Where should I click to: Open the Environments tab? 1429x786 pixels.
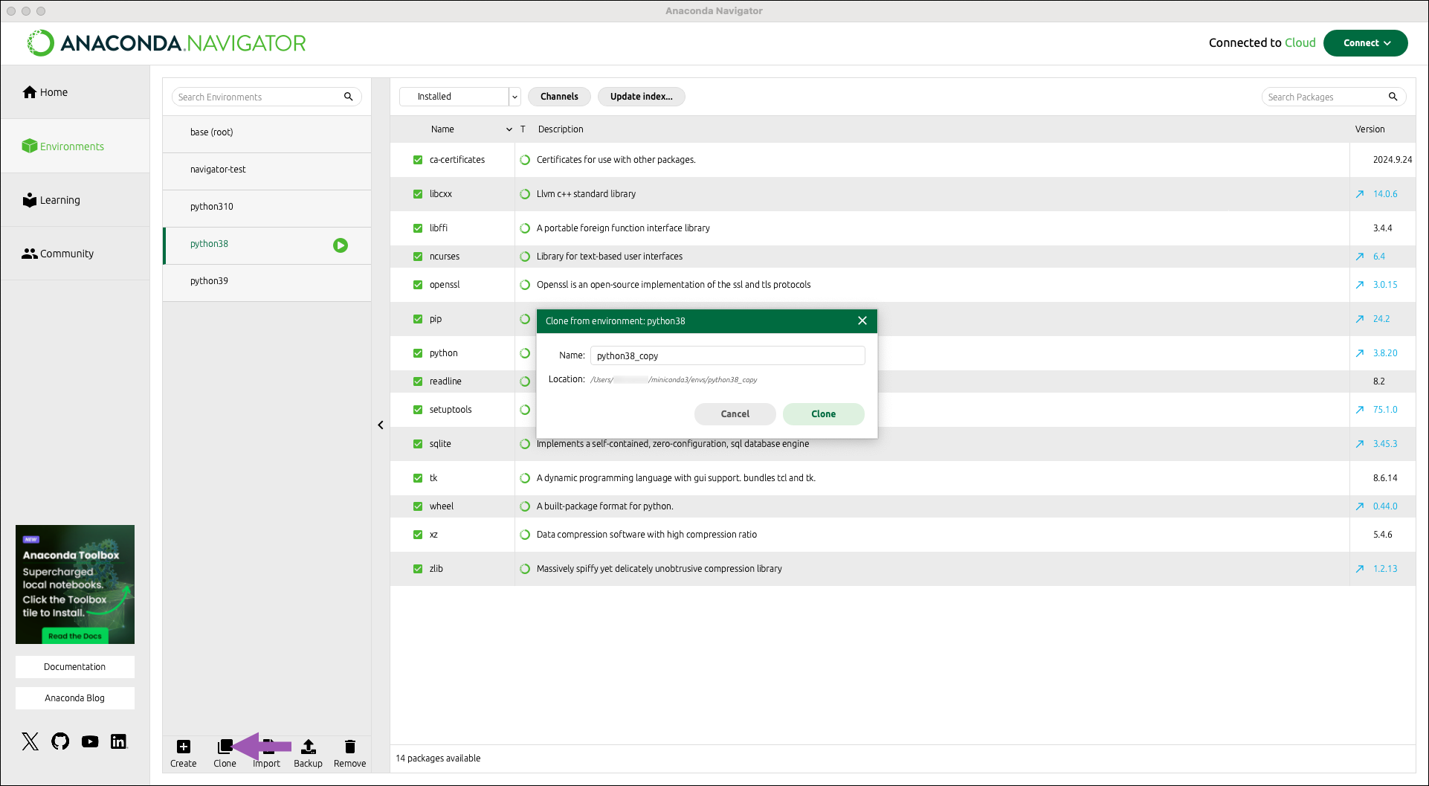coord(75,146)
